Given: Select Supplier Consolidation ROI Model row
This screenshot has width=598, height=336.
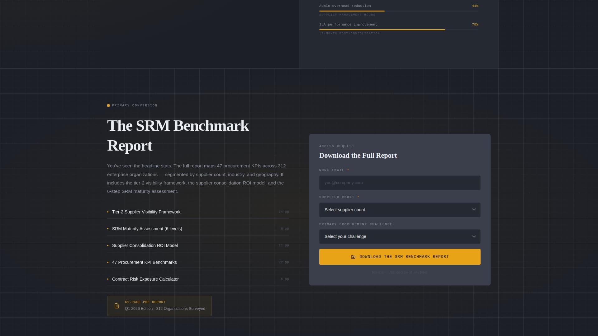Looking at the screenshot, I should [x=198, y=245].
